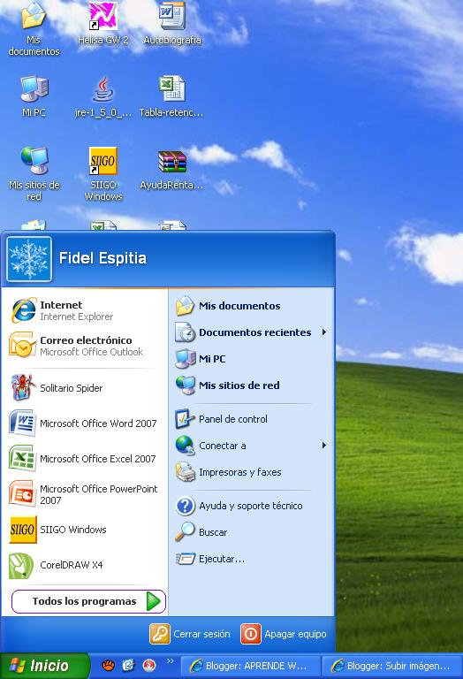The image size is (463, 679).
Task: Open Ayuda y soporte técnico
Action: 251,506
